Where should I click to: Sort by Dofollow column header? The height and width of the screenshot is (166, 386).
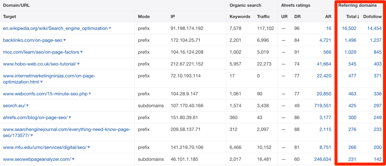tap(372, 17)
